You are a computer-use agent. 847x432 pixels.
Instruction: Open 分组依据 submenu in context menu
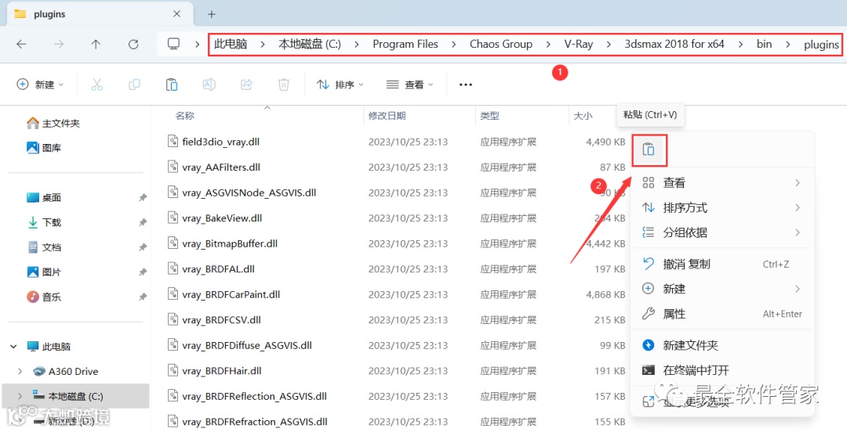[x=722, y=232]
